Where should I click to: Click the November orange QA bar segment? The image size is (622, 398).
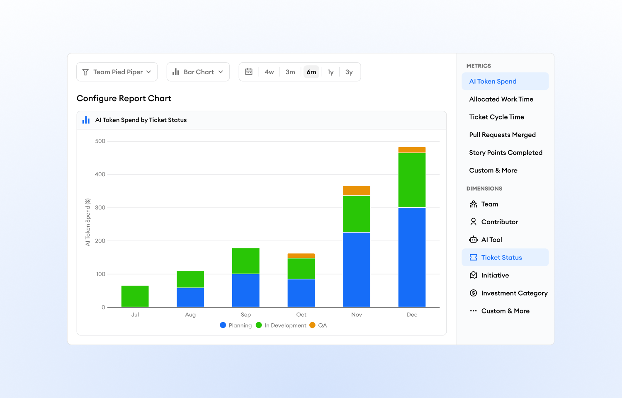pyautogui.click(x=357, y=190)
